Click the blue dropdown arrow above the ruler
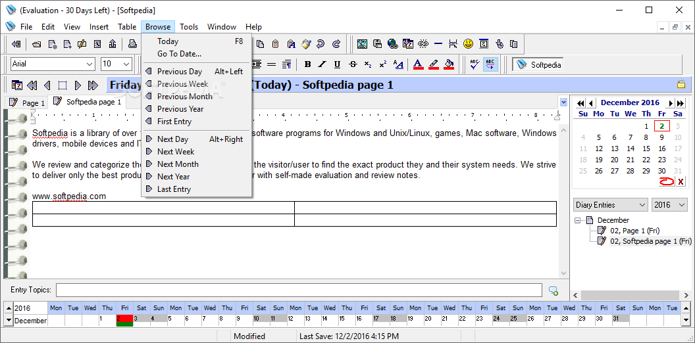The image size is (695, 343). pyautogui.click(x=563, y=103)
